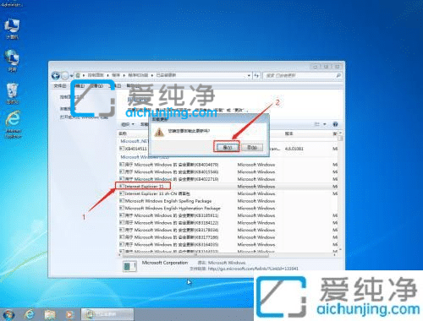Viewport: 423px width, 321px height.
Task: Select the 控制面板 breadcrumb segment
Action: point(96,75)
